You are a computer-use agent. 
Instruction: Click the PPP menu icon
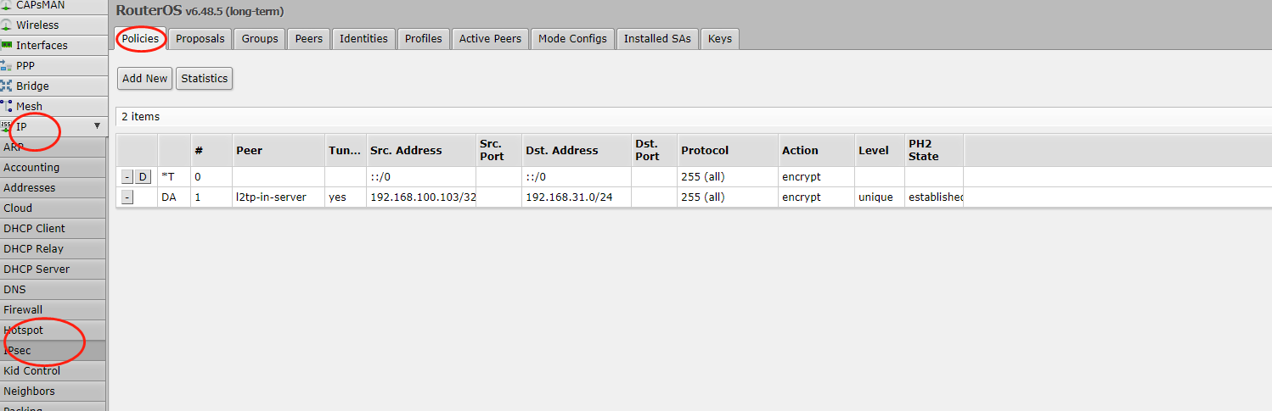[7, 65]
